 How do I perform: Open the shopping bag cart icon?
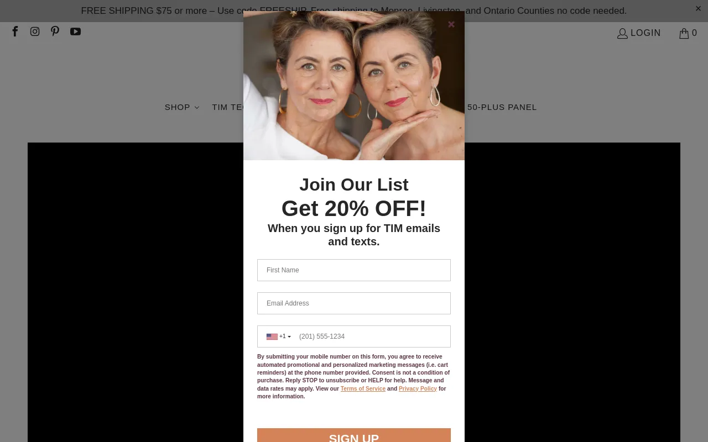click(x=684, y=33)
